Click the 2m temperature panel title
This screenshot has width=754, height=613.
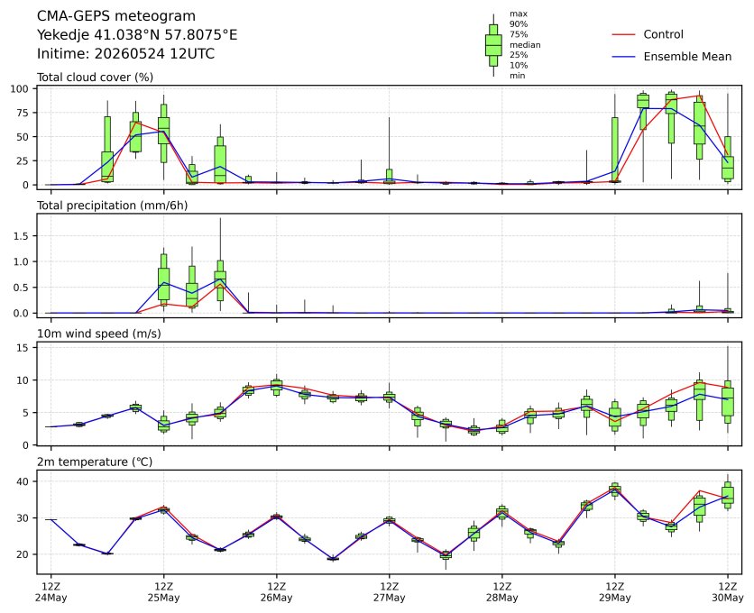pyautogui.click(x=95, y=462)
